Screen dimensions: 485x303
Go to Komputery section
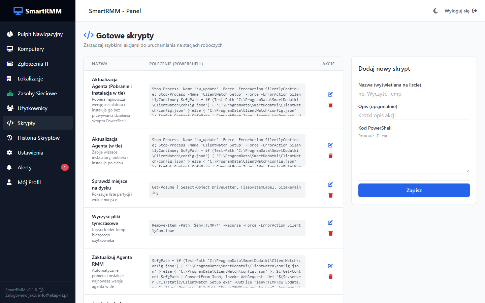38,49
